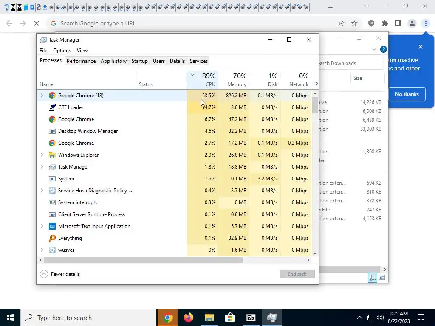
Task: Open the volume control in system tray
Action: point(380,318)
